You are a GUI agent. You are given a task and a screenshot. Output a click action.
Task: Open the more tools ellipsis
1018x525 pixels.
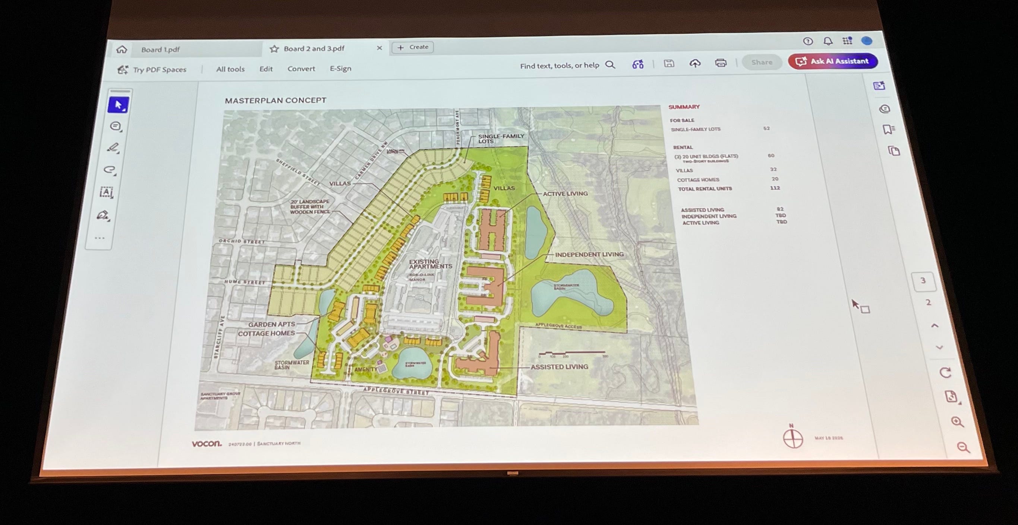[100, 238]
